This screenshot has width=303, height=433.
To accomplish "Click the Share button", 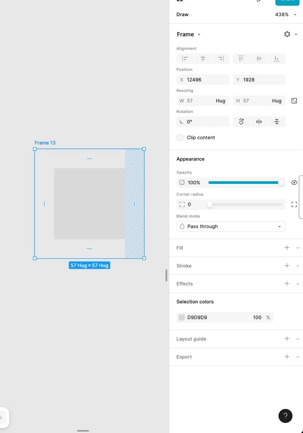I will [x=287, y=2].
